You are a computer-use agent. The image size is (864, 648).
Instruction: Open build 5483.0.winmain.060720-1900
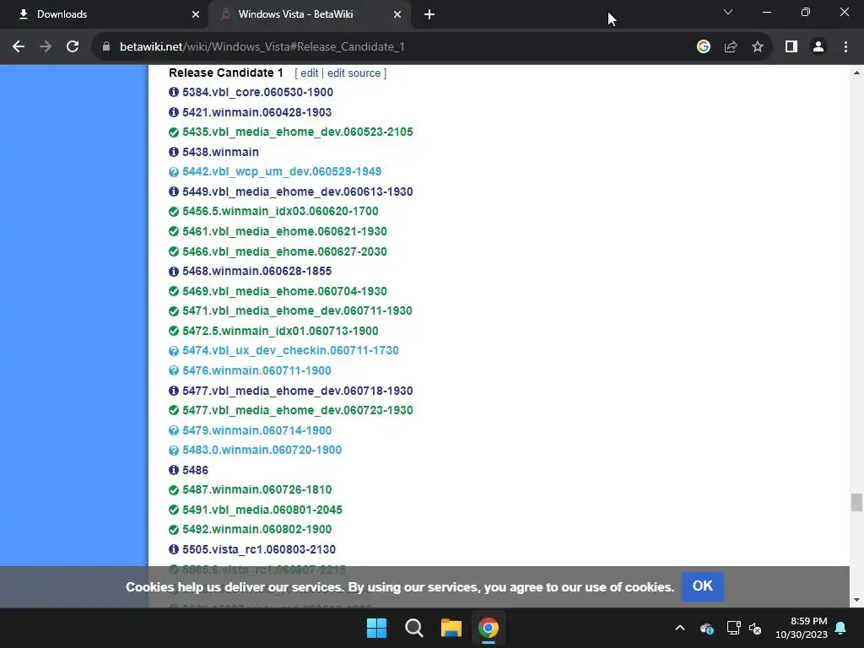[262, 451]
